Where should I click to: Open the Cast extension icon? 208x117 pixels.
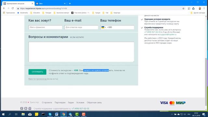[189, 8]
